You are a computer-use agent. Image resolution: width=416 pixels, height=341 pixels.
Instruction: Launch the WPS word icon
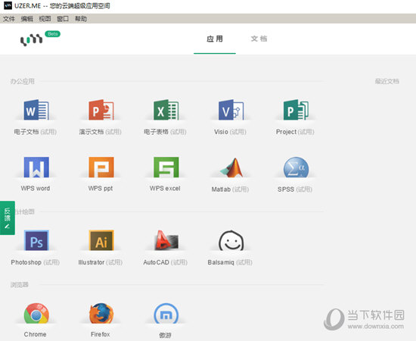click(x=36, y=167)
